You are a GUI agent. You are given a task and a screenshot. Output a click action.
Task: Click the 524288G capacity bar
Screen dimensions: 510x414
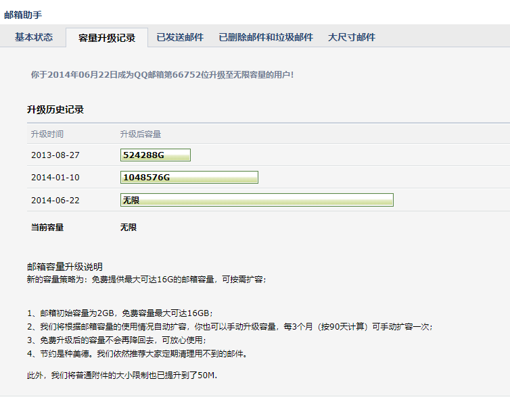click(156, 155)
